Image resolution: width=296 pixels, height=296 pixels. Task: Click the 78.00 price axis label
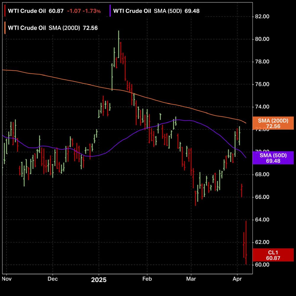coord(262,62)
